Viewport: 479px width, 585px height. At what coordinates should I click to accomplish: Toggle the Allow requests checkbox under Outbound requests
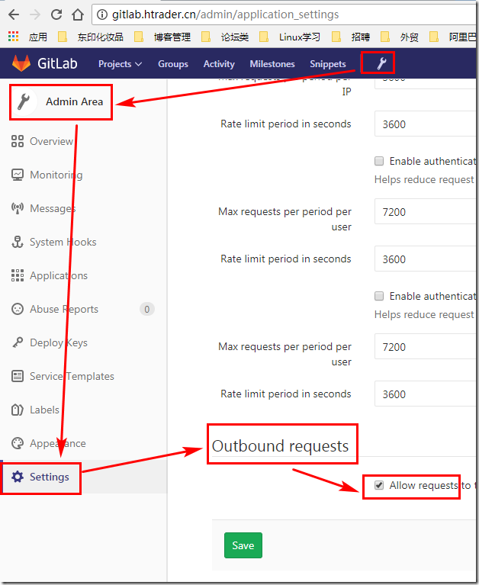point(379,485)
